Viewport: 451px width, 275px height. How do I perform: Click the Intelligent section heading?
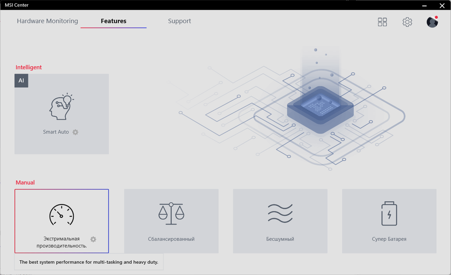[x=29, y=67]
